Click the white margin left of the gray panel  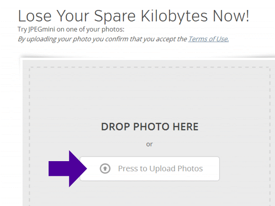[x=10, y=137]
